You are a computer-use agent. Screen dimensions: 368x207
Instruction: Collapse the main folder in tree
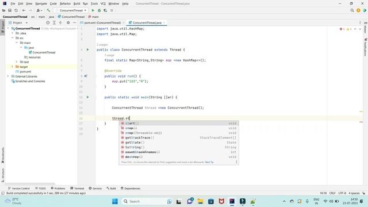point(17,43)
